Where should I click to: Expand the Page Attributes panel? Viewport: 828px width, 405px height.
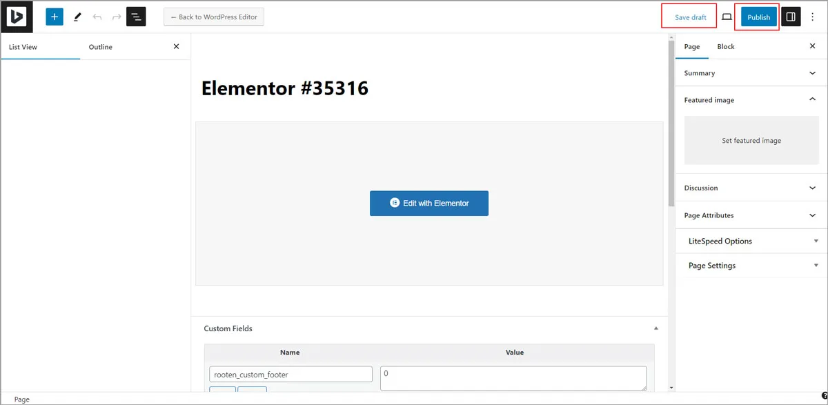751,215
